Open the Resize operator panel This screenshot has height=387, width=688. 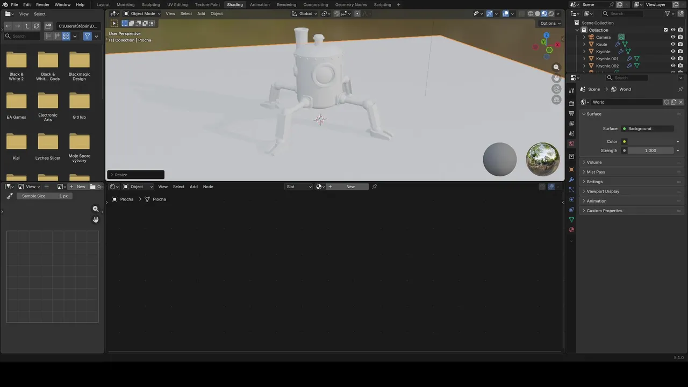(135, 175)
